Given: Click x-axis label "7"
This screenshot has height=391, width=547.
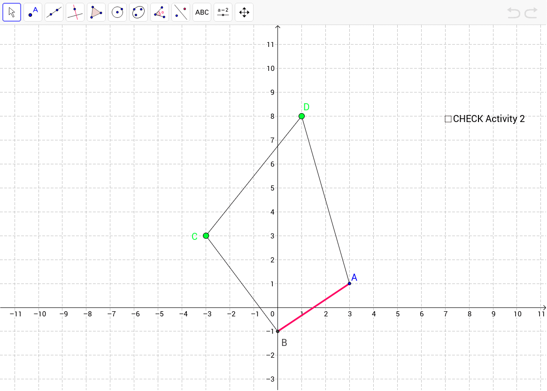Looking at the screenshot, I should [x=446, y=314].
